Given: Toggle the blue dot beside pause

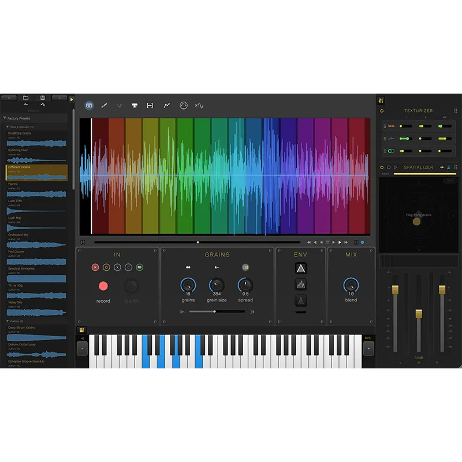Looking at the screenshot, I should coord(363,242).
